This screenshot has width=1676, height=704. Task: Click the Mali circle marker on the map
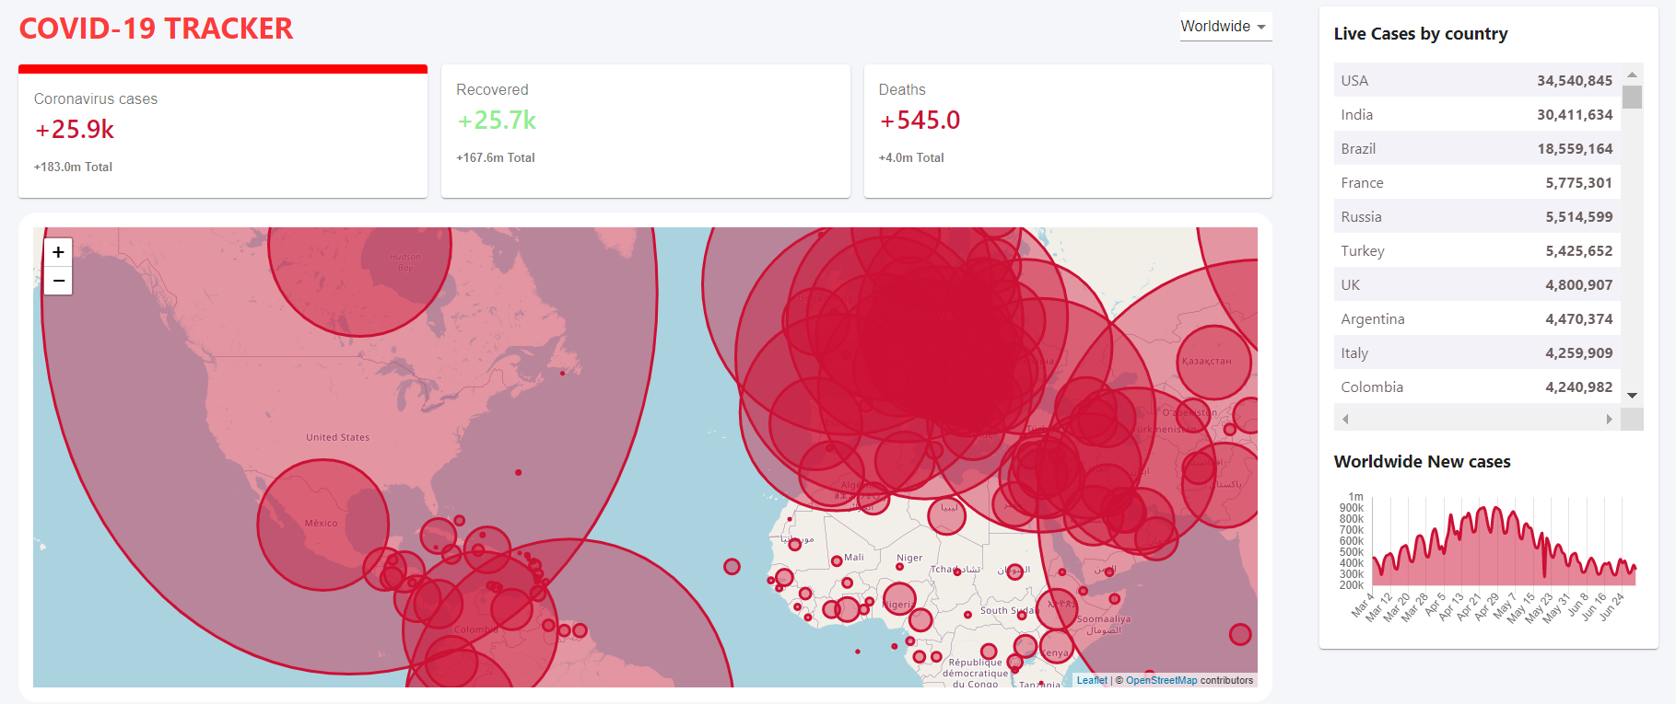pos(837,561)
